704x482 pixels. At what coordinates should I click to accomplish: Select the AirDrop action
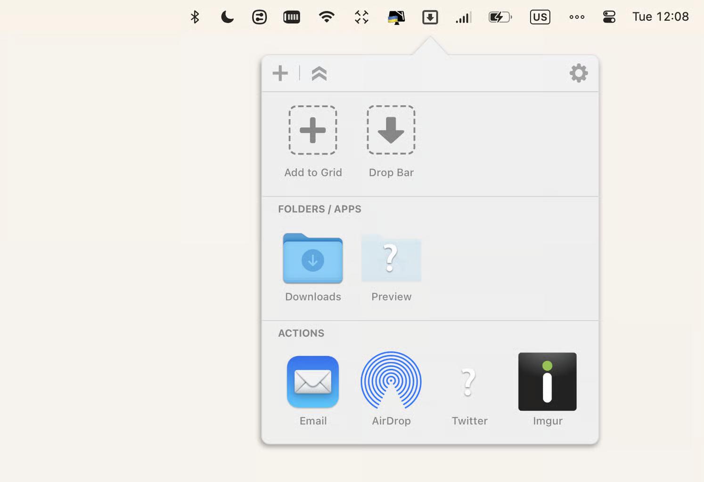pyautogui.click(x=391, y=381)
